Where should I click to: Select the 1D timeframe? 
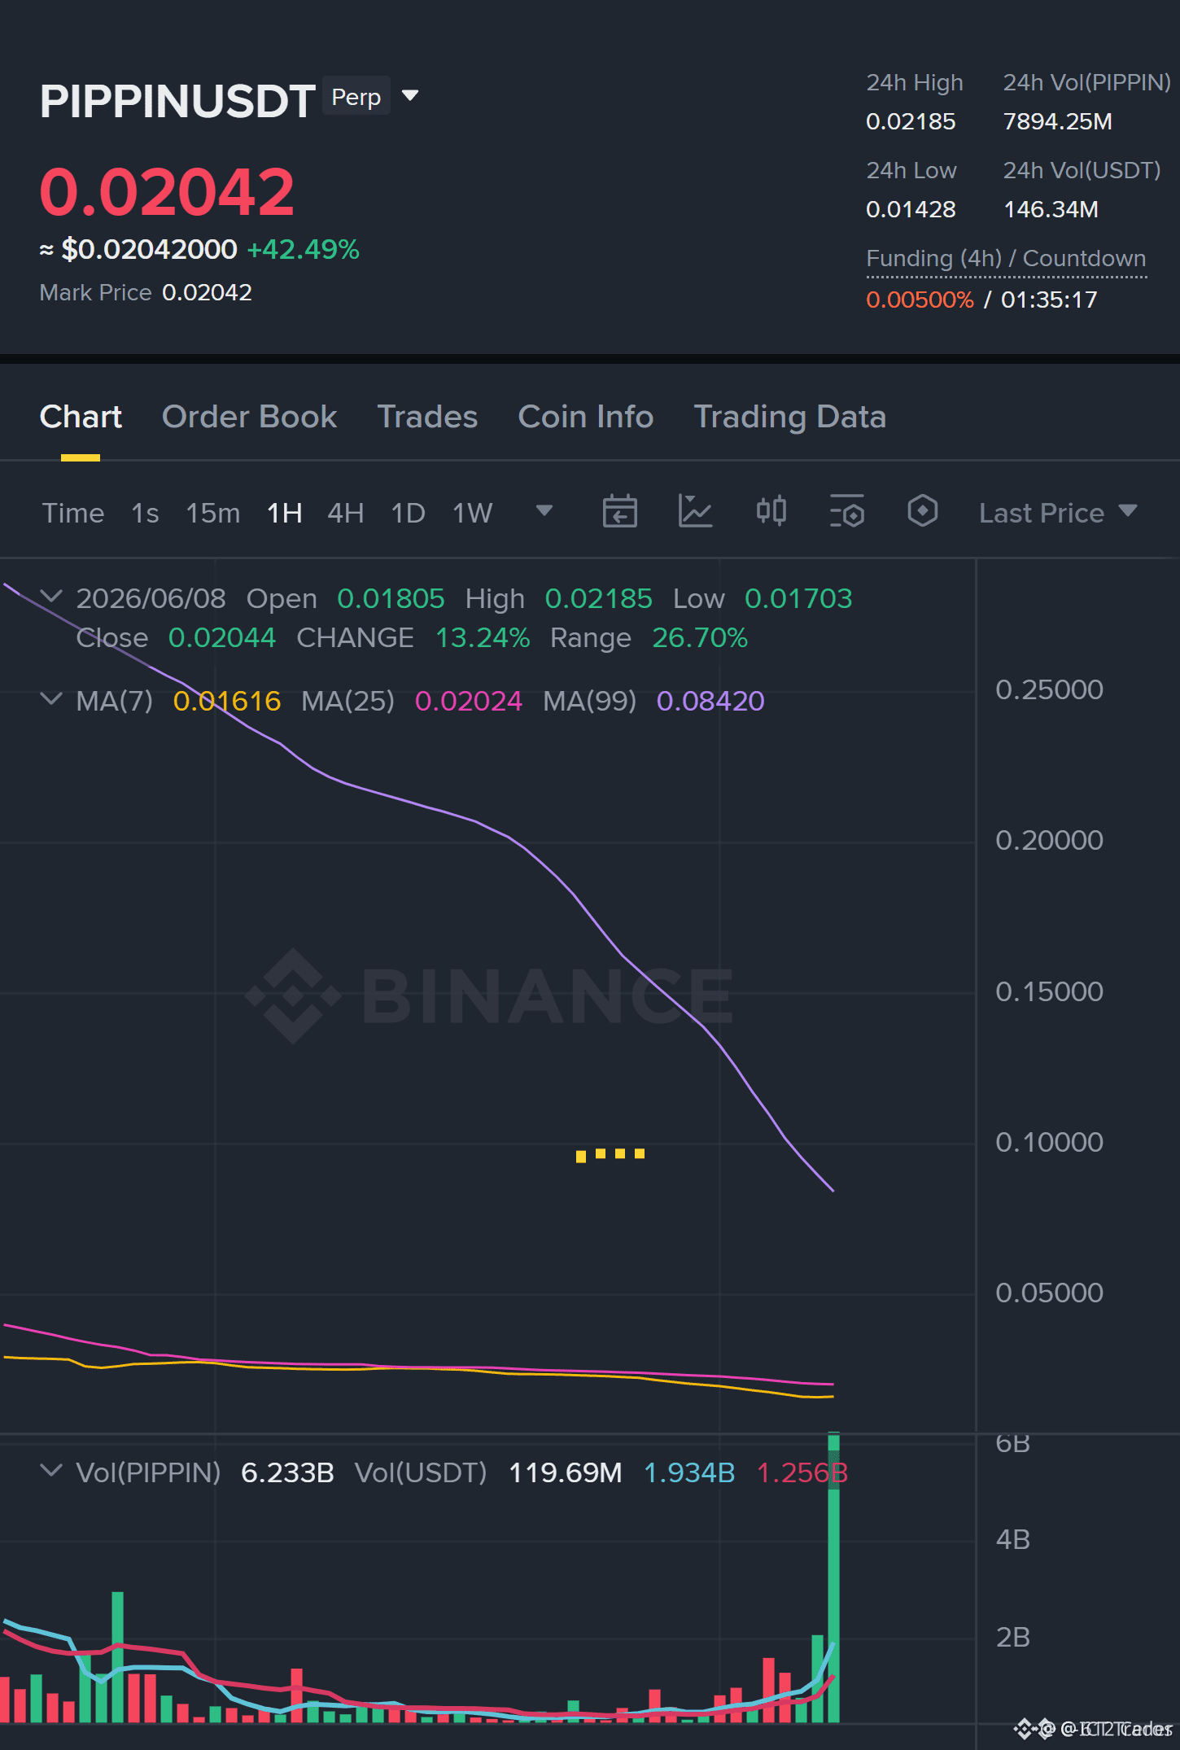pos(408,513)
